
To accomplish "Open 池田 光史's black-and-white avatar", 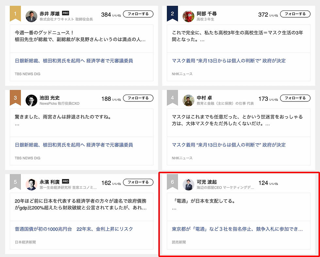I will (31, 100).
